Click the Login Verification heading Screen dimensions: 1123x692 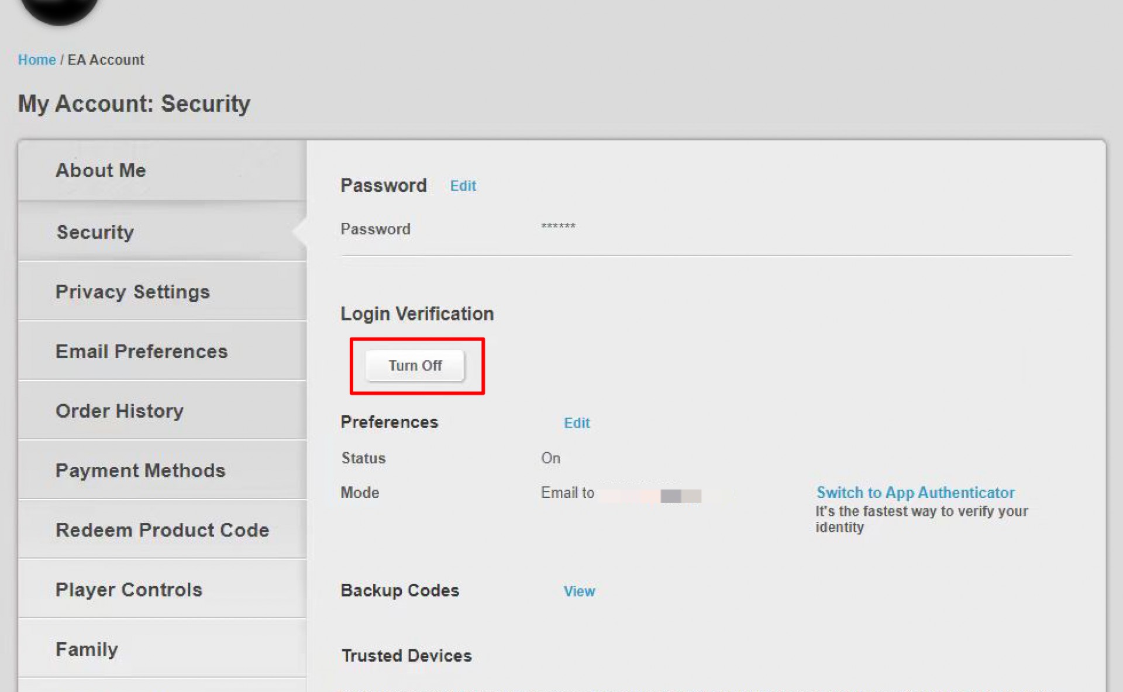(x=417, y=314)
